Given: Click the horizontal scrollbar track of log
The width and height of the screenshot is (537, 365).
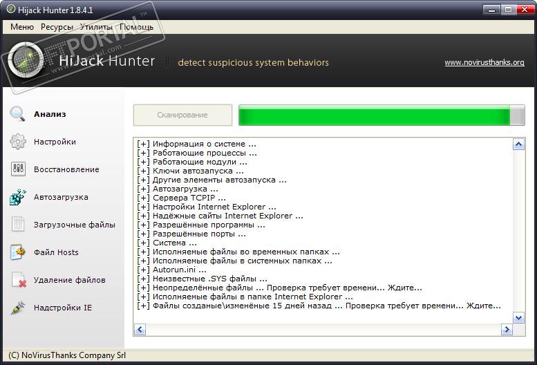Looking at the screenshot, I should point(323,330).
